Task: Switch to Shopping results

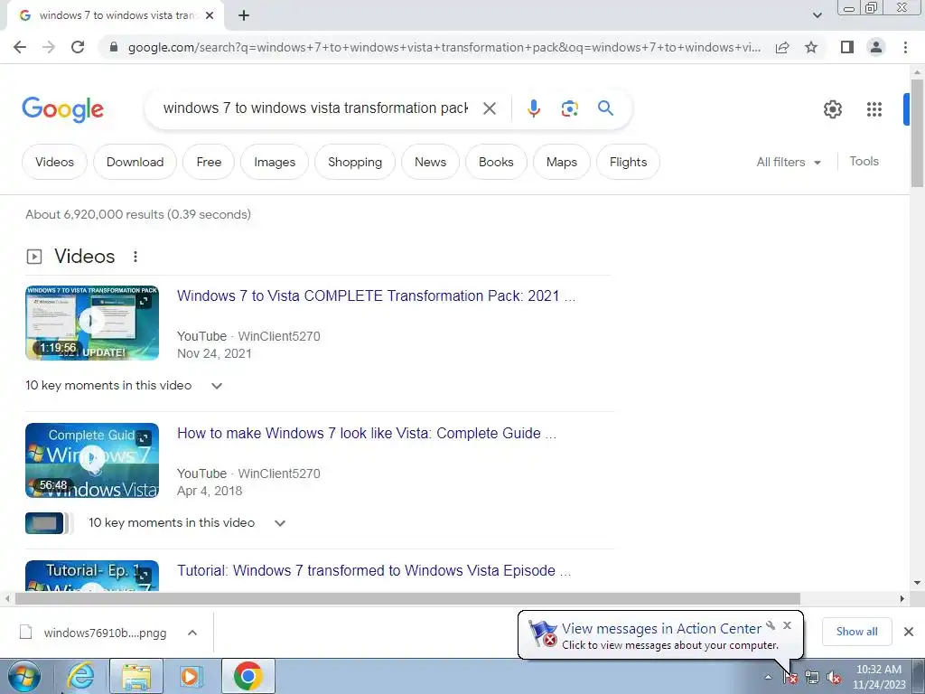Action: coord(354,162)
